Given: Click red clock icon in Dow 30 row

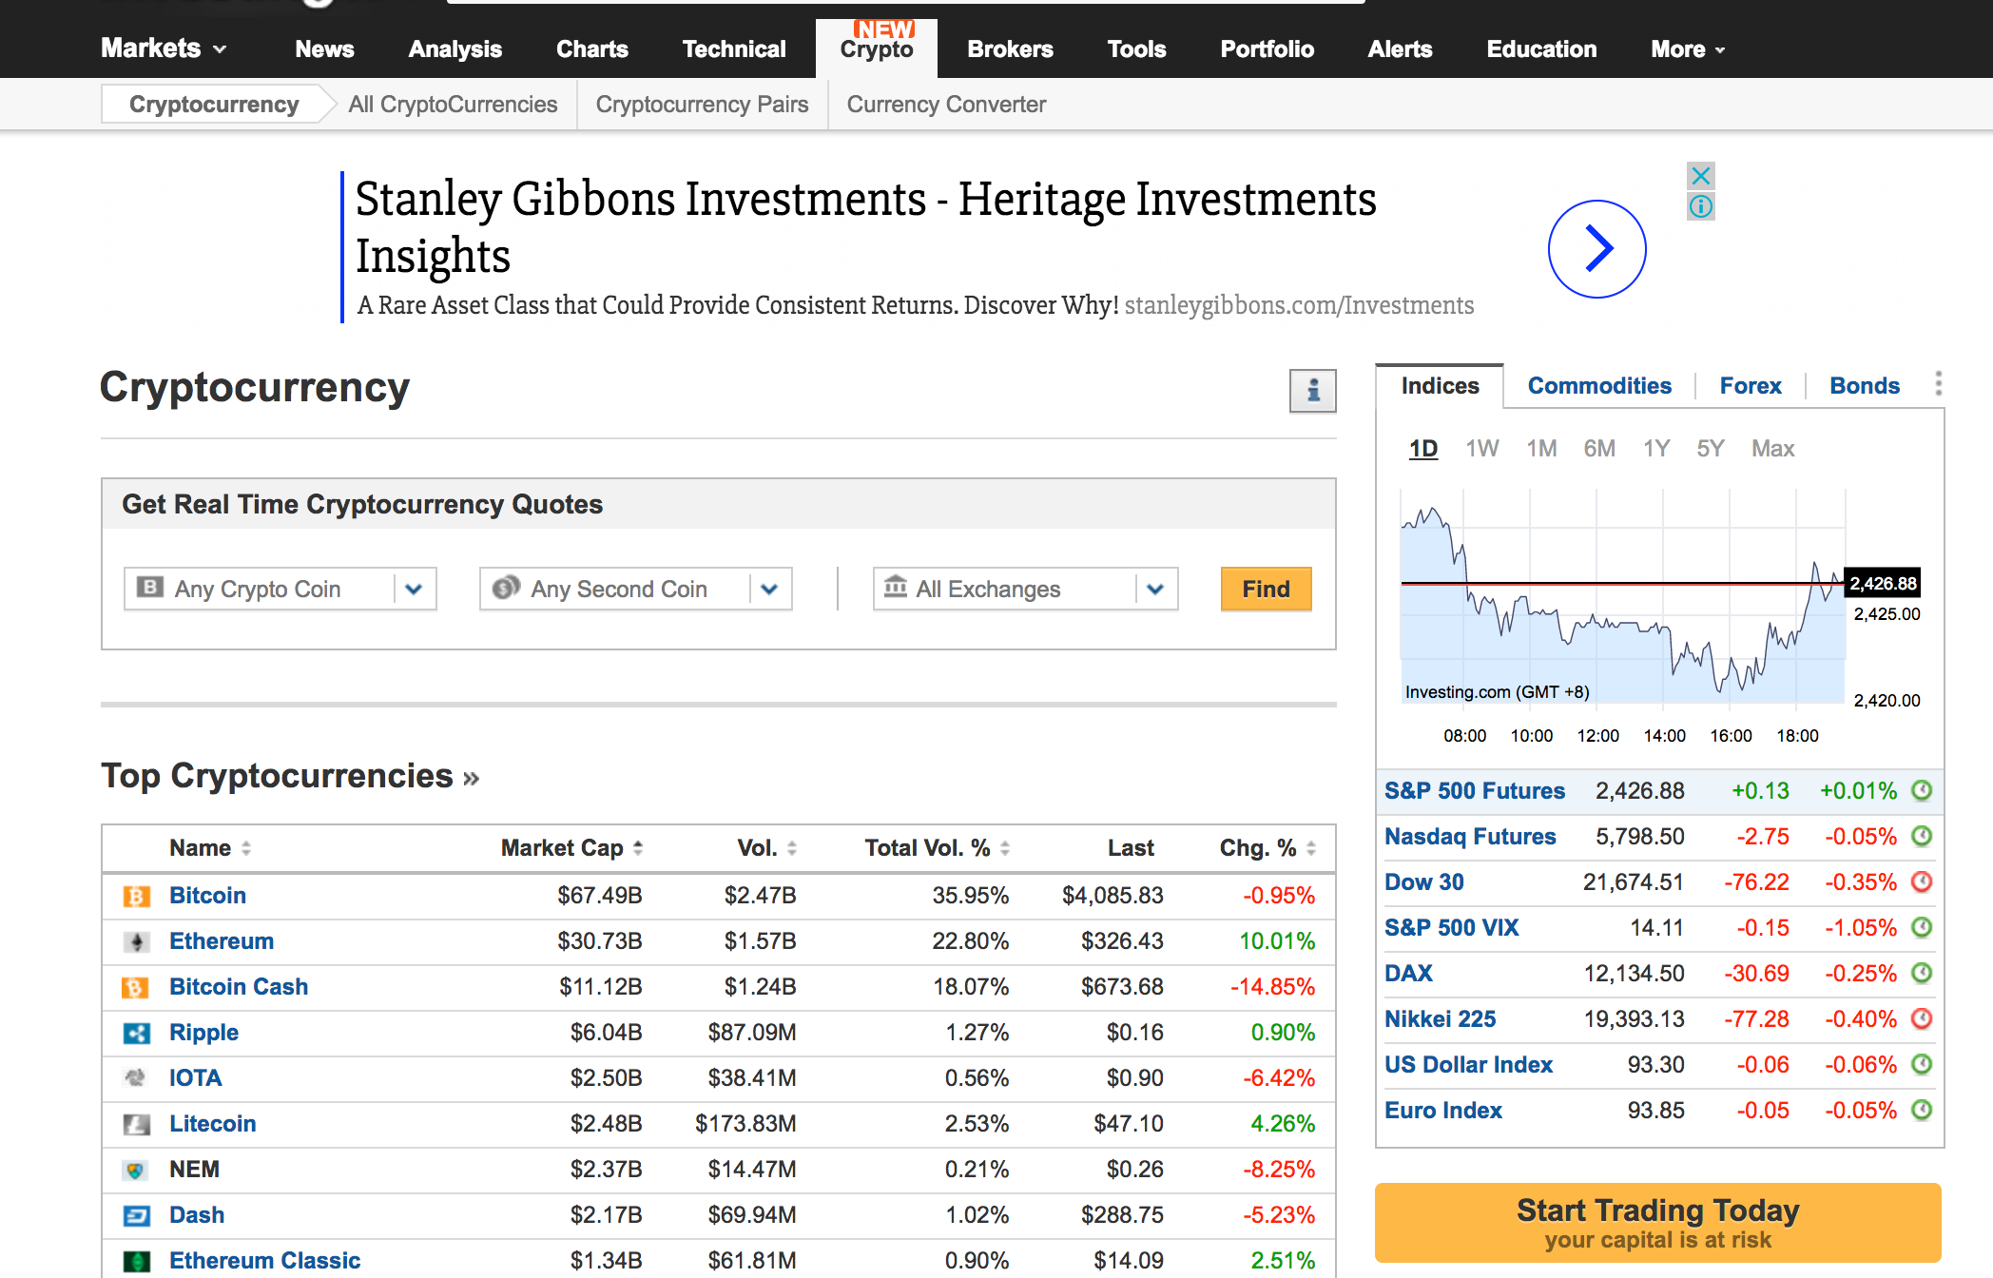Looking at the screenshot, I should tap(1922, 881).
